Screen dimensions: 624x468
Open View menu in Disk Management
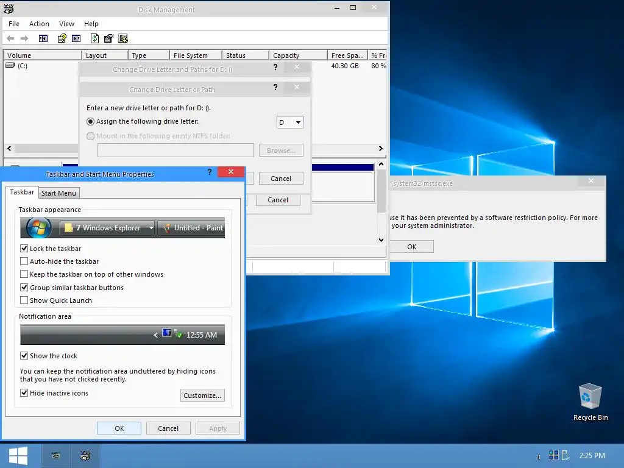(66, 24)
